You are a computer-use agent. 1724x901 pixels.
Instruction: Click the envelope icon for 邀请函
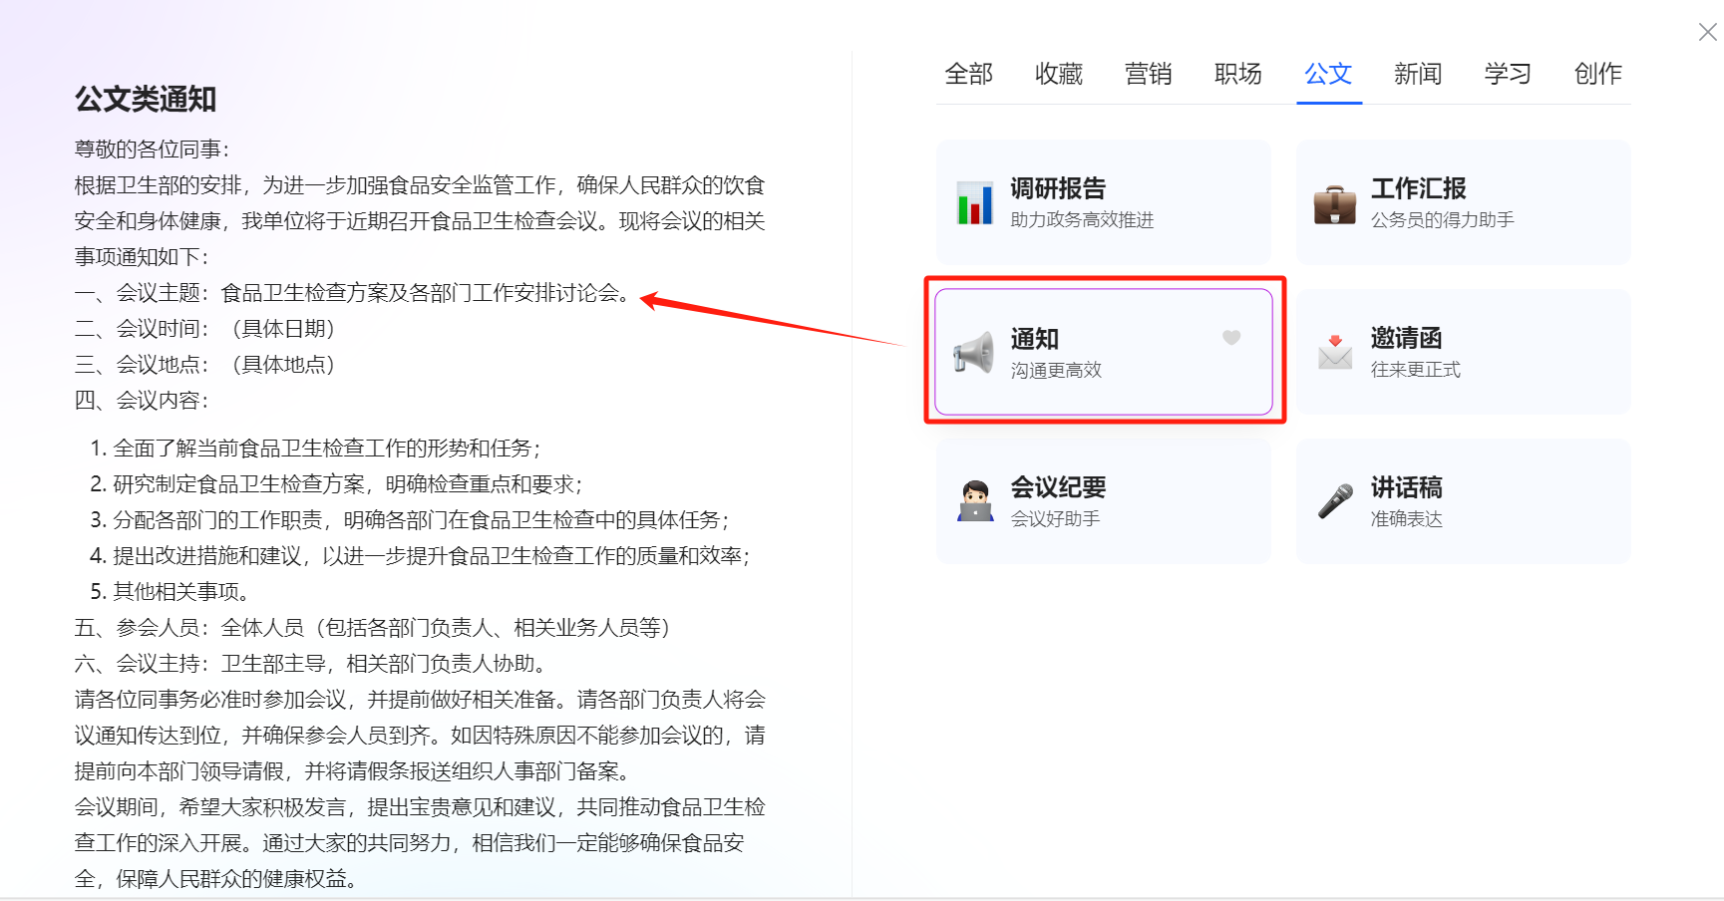[x=1334, y=352]
